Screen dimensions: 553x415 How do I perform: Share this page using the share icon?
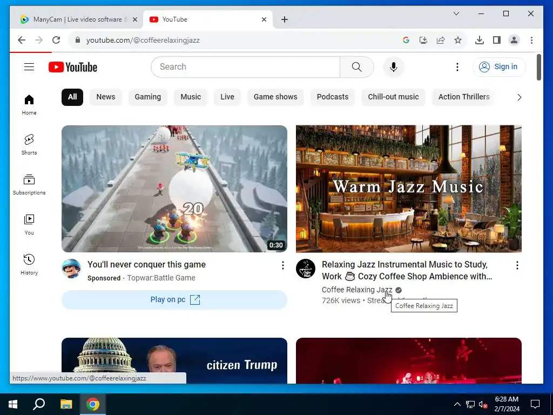(441, 40)
